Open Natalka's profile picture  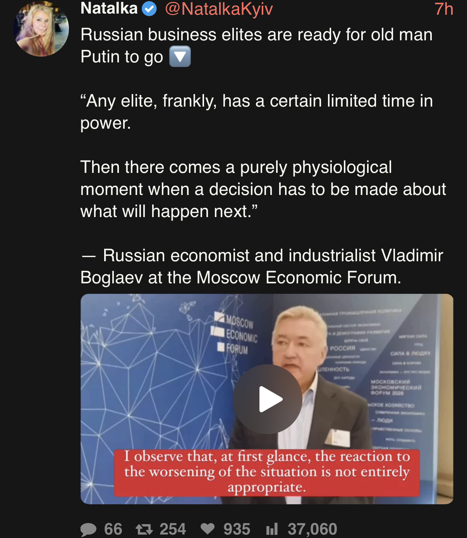point(41,29)
